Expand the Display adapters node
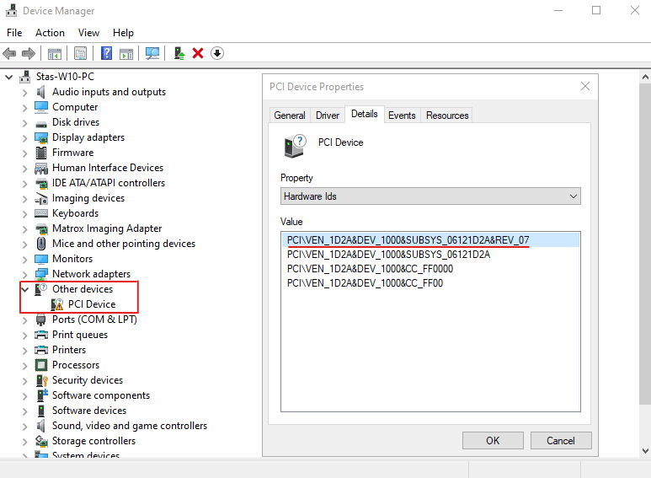The image size is (651, 478). pyautogui.click(x=24, y=137)
